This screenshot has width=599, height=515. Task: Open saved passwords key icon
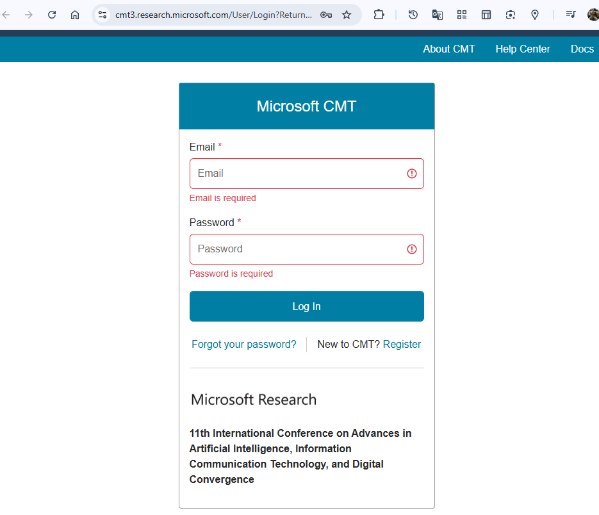pyautogui.click(x=326, y=15)
